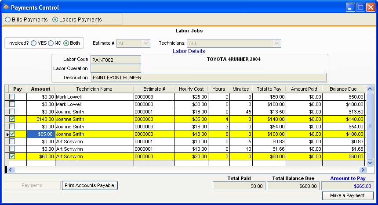
Task: Open the Technicians dropdown
Action: 277,43
